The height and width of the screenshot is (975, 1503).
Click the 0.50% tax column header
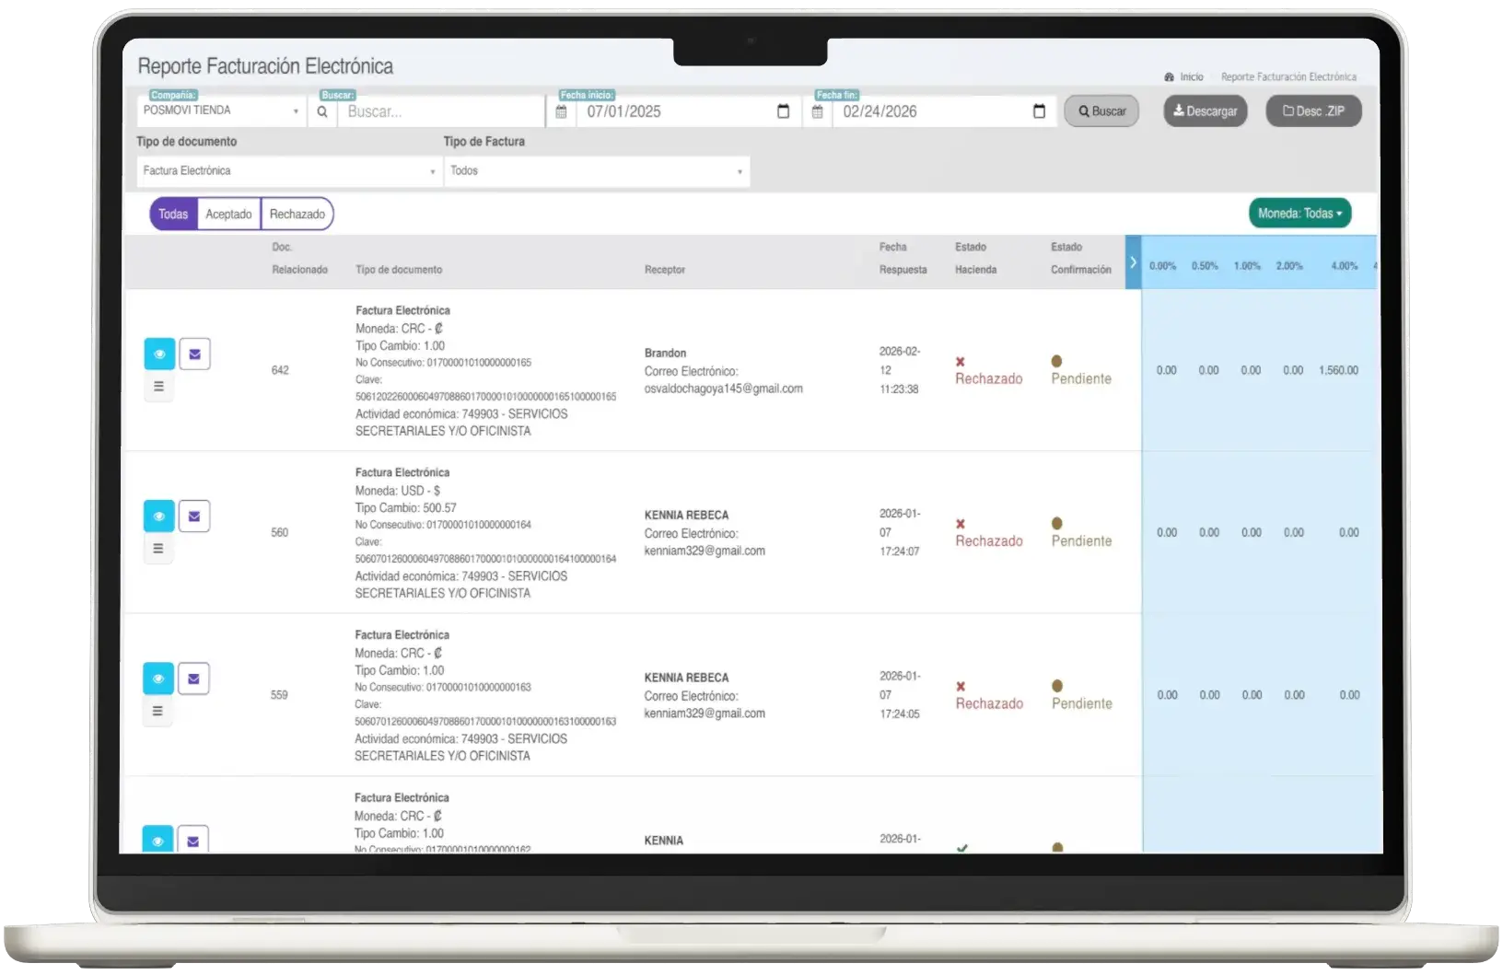pyautogui.click(x=1205, y=266)
